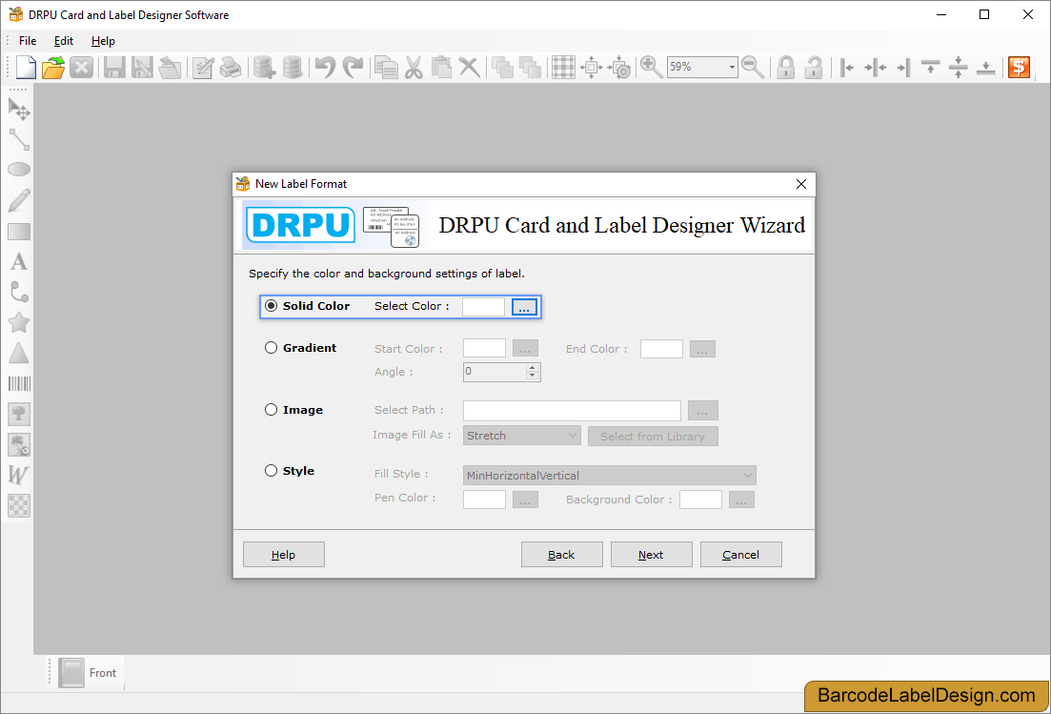Click the New document icon in toolbar
1051x714 pixels.
[26, 67]
